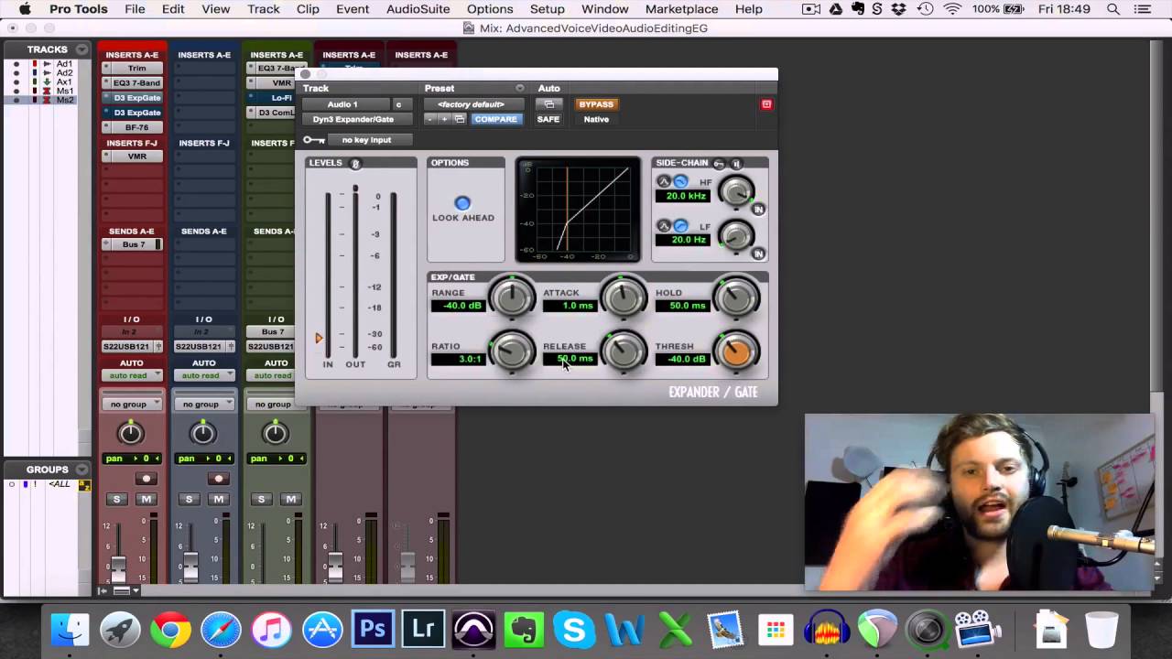Select the Ms2 track in Tracks list
1172x659 pixels.
[x=65, y=99]
